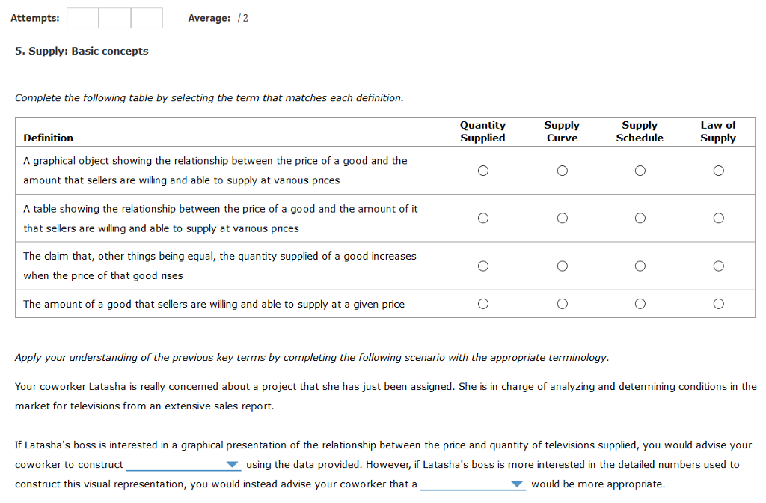This screenshot has width=766, height=503.
Task: Select Quantity Supplied for the graphical object definition
Action: 482,170
